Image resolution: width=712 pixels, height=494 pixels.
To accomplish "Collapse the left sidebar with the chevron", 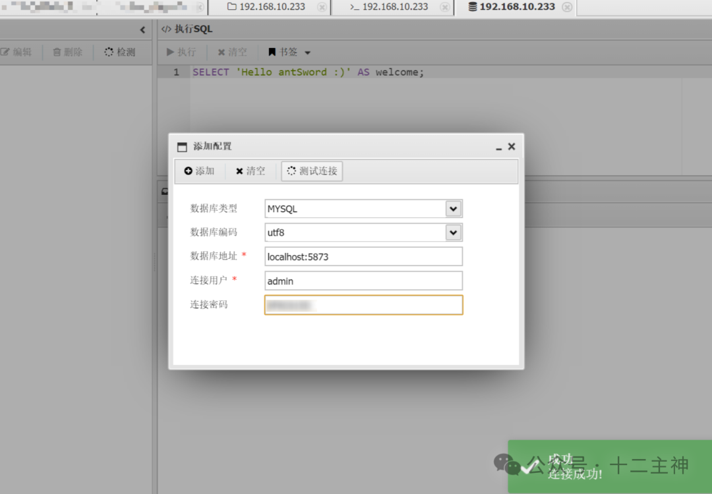I will click(142, 29).
